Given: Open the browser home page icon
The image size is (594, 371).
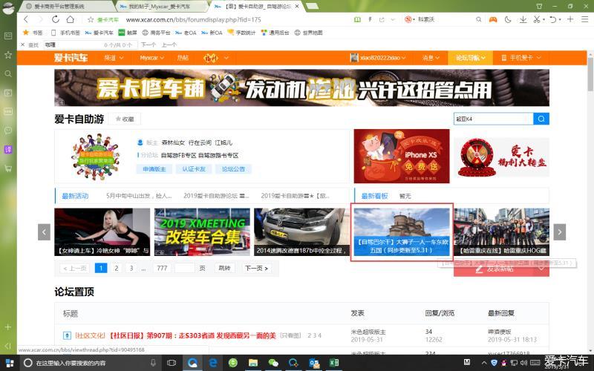Looking at the screenshot, I should click(x=71, y=19).
